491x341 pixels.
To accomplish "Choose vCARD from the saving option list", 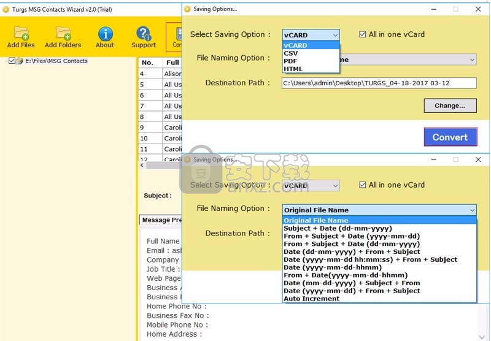I will (311, 45).
